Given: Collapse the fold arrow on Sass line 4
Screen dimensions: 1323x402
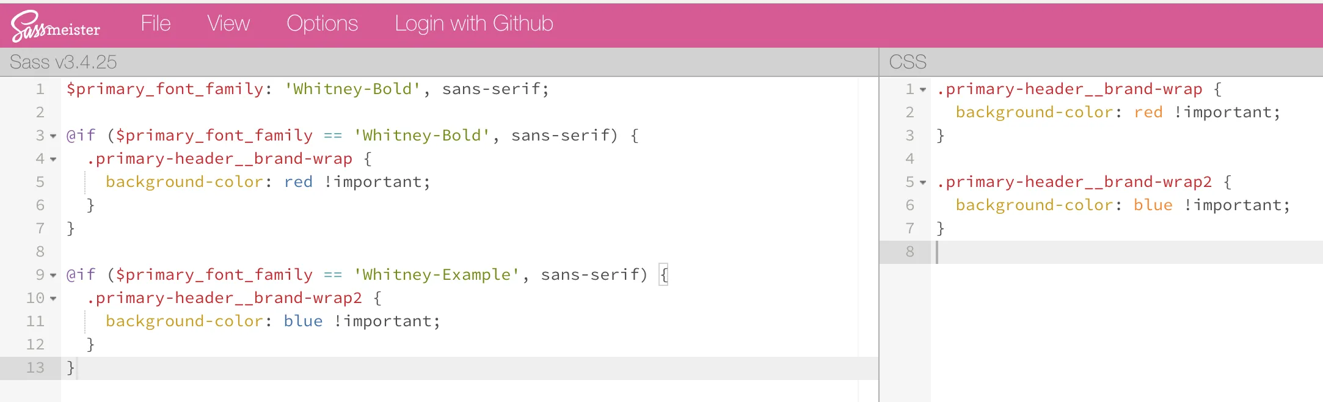Looking at the screenshot, I should (x=53, y=159).
